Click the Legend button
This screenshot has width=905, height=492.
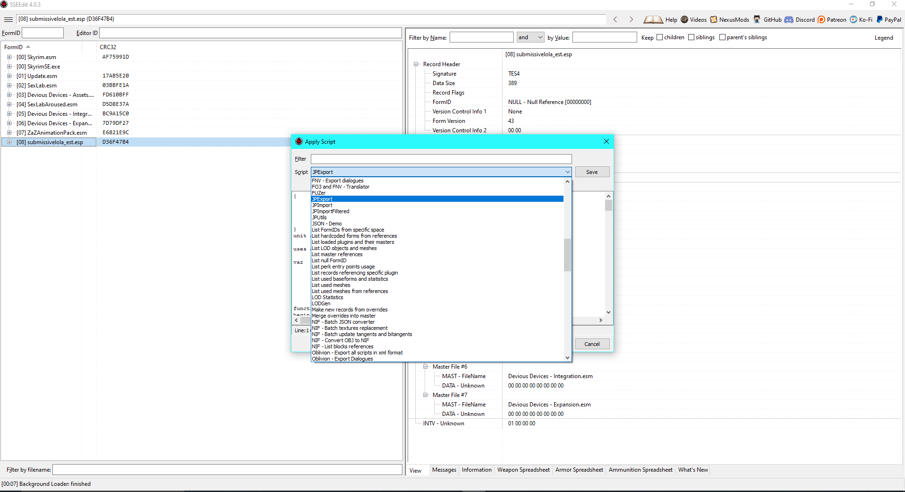coord(883,38)
